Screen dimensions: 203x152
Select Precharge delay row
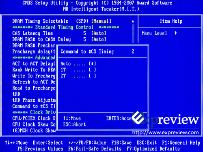(x=34, y=51)
